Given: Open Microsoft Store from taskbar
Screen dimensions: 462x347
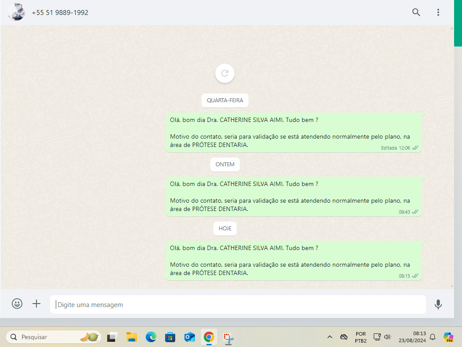Looking at the screenshot, I should click(170, 337).
